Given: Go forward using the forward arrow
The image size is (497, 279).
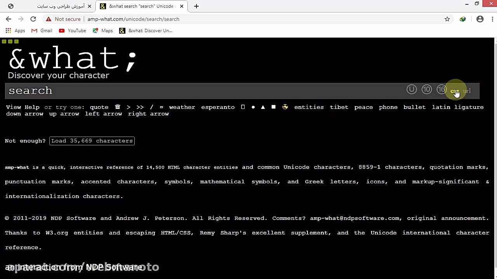Looking at the screenshot, I should click(x=21, y=19).
